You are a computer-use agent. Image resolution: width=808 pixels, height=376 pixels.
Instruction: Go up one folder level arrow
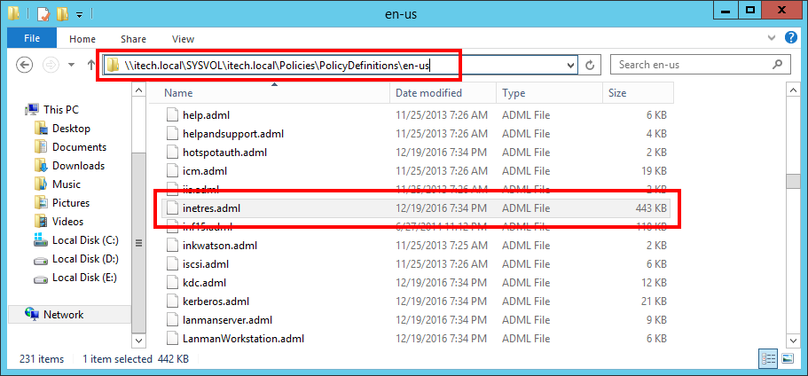(91, 65)
